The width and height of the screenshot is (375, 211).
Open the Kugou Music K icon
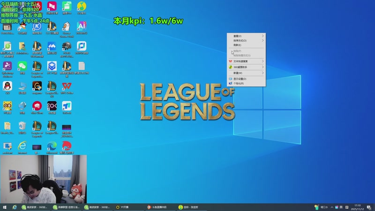(x=37, y=26)
